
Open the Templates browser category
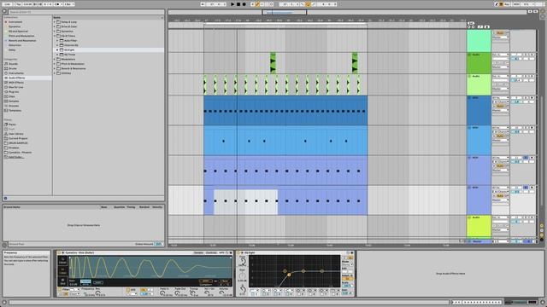tap(15, 110)
